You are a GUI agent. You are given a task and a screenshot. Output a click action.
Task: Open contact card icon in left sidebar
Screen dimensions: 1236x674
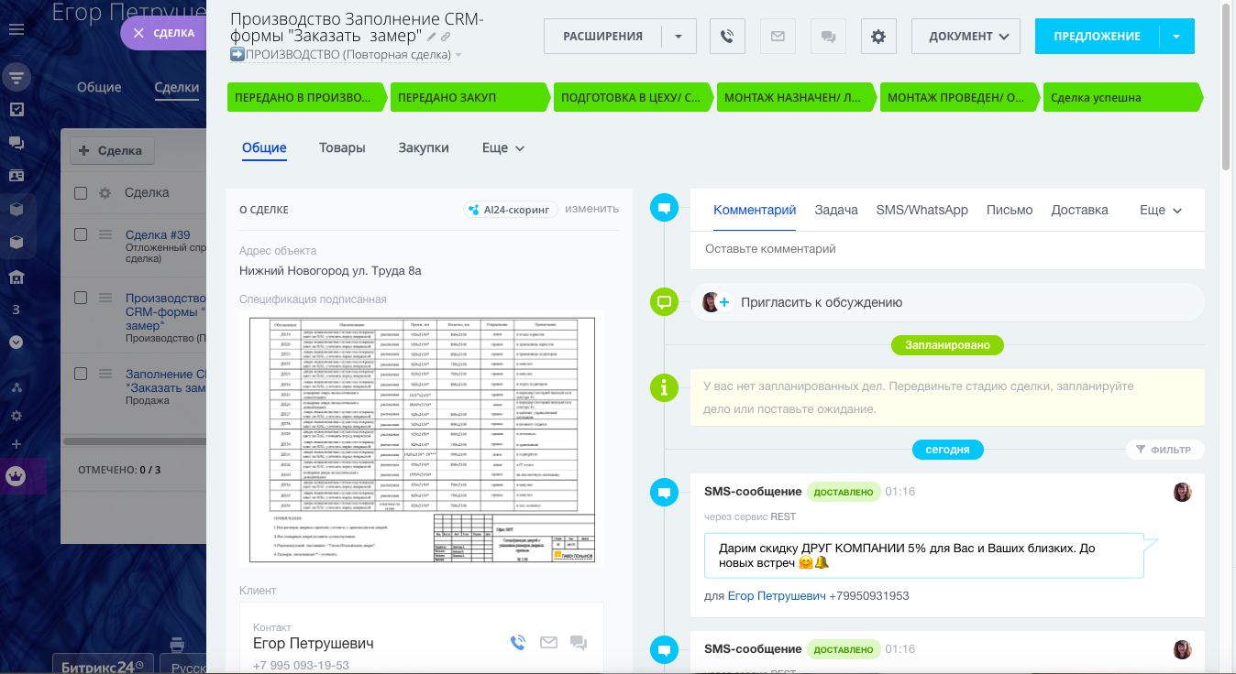17,176
